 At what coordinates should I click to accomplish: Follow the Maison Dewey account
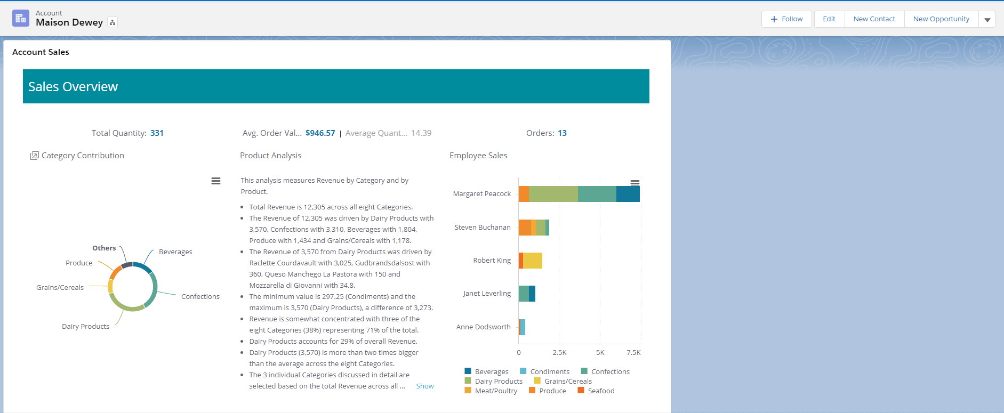coord(786,19)
